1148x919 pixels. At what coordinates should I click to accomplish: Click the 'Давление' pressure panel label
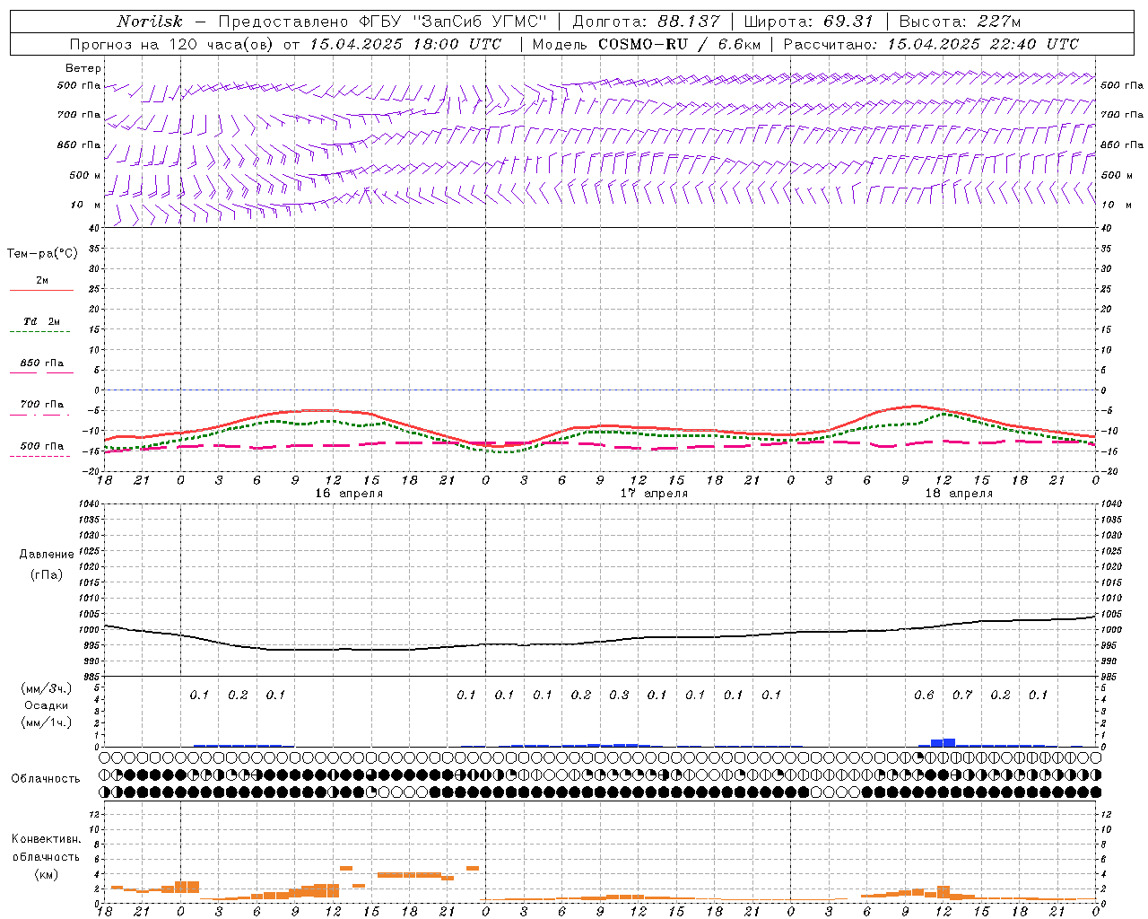coord(47,555)
